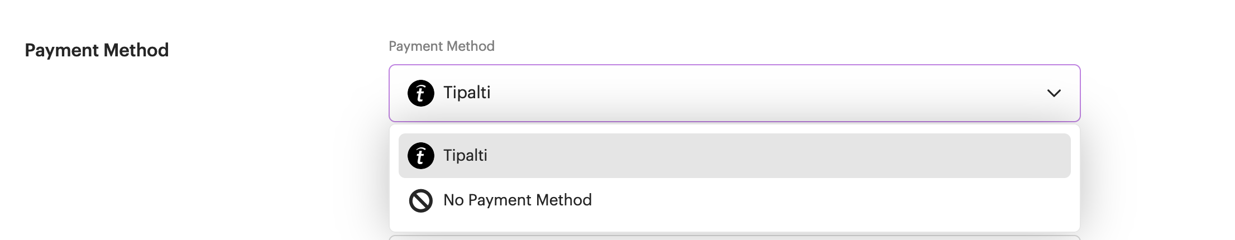Click the bold Payment Method section heading
This screenshot has height=240, width=1235.
pyautogui.click(x=97, y=50)
